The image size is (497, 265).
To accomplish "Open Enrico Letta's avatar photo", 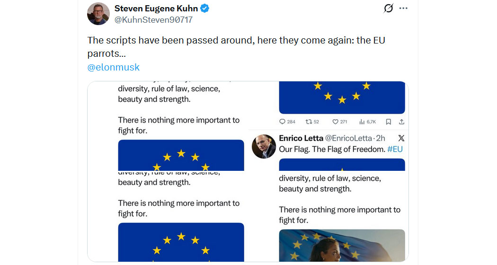I will point(264,146).
